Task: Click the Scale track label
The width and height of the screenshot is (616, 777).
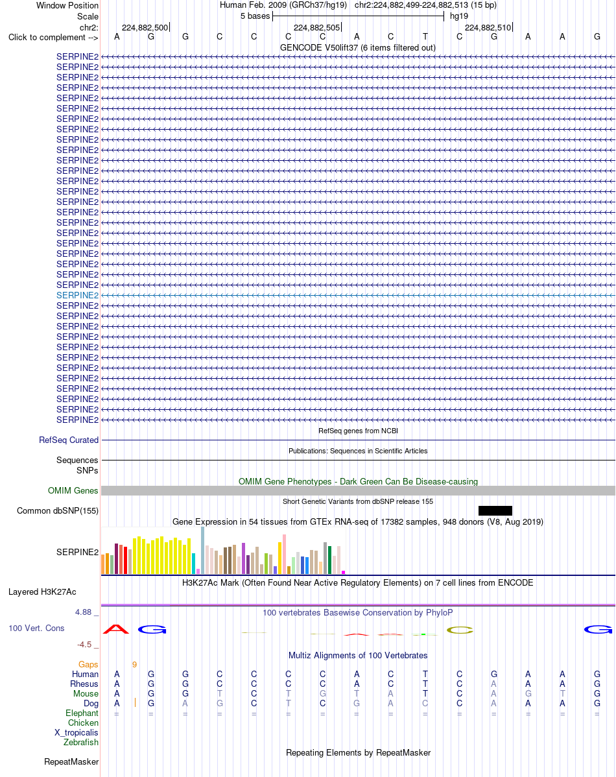Action: [x=88, y=16]
